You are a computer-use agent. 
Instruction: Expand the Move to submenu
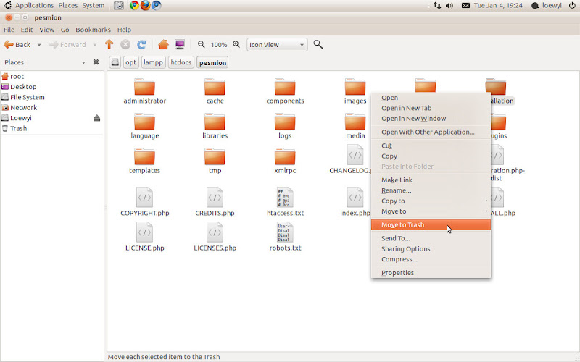coord(431,211)
